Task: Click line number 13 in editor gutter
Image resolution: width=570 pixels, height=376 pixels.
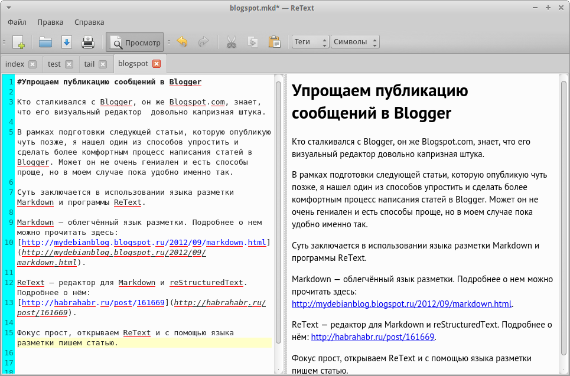Action: [x=9, y=303]
